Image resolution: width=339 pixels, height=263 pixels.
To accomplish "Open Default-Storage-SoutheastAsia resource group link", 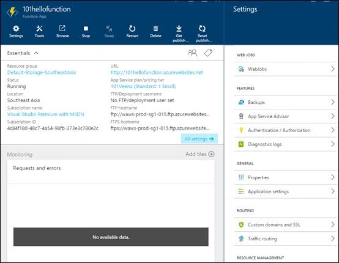I will 42,72.
